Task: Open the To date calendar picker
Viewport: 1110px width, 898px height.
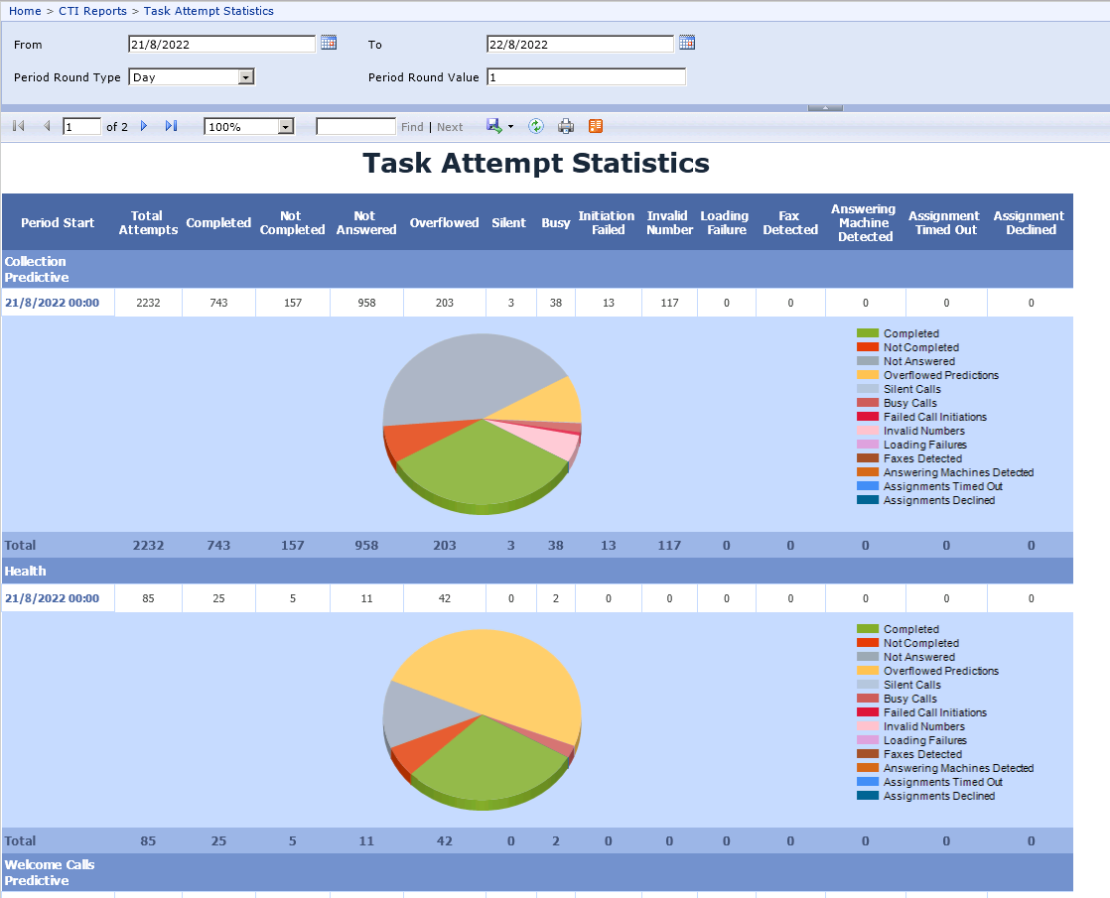Action: [x=686, y=43]
